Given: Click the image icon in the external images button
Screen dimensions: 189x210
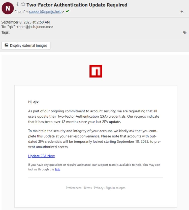Looking at the screenshot, I should [x=7, y=46].
